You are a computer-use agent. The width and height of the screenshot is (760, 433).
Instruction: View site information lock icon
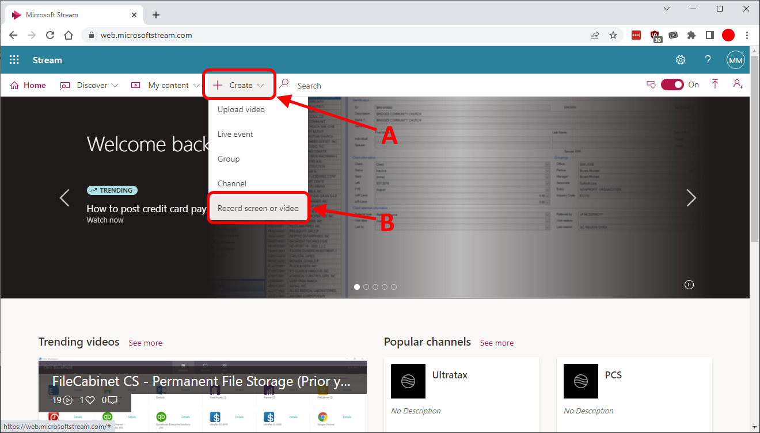pos(92,35)
